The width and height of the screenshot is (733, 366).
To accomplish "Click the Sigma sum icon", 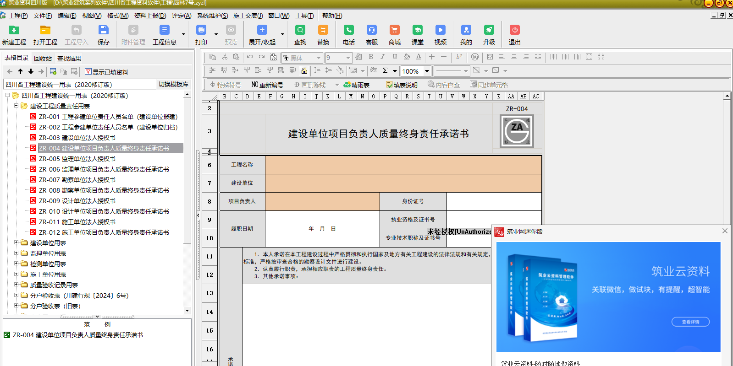I will 385,70.
